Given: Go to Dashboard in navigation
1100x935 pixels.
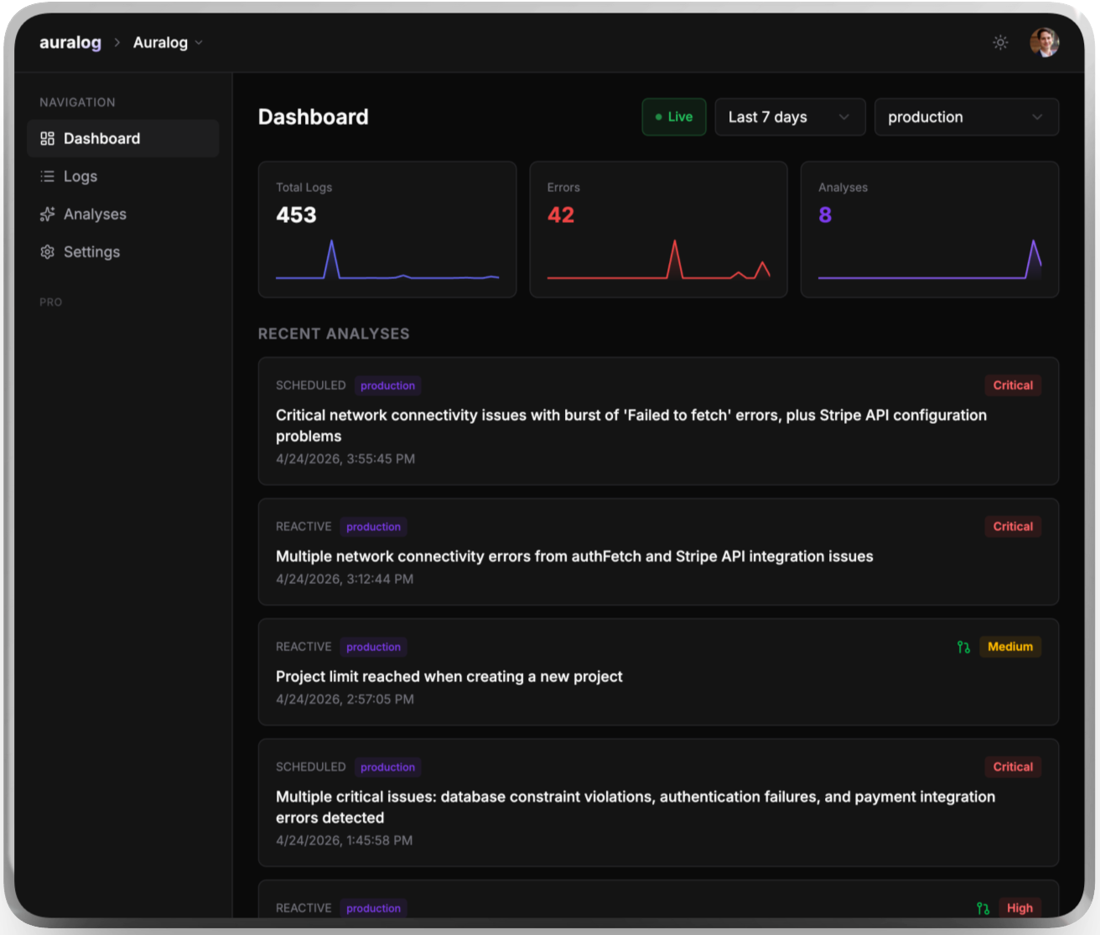Looking at the screenshot, I should tap(123, 138).
